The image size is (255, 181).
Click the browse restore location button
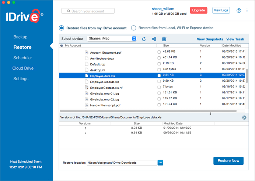point(160,163)
